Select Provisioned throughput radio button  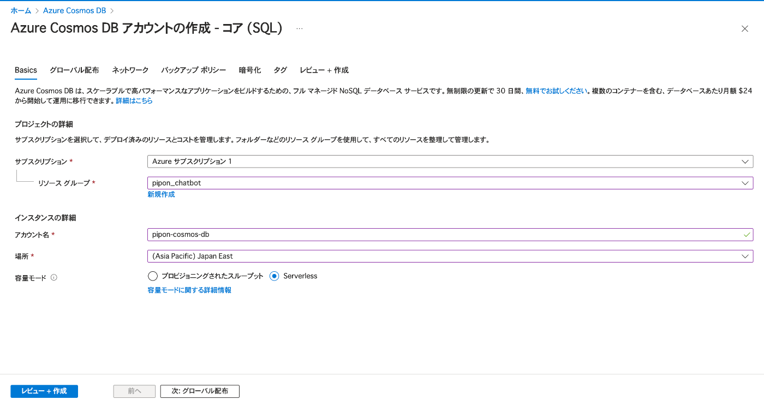(x=153, y=276)
